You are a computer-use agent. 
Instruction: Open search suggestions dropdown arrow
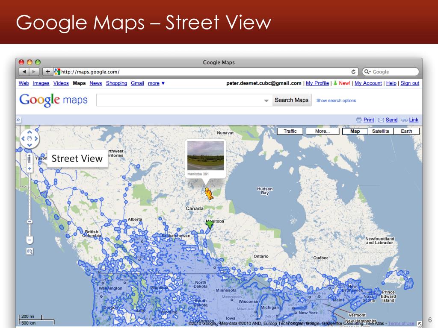(266, 100)
